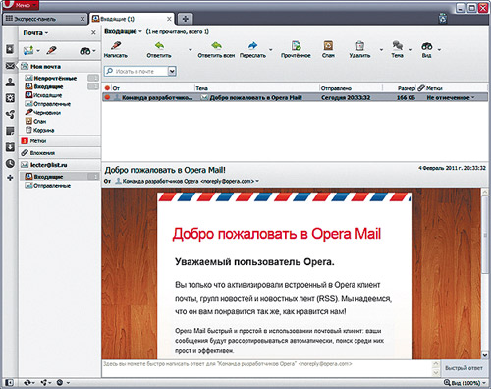The height and width of the screenshot is (389, 491).
Task: Select the Корзина folder
Action: (60, 130)
